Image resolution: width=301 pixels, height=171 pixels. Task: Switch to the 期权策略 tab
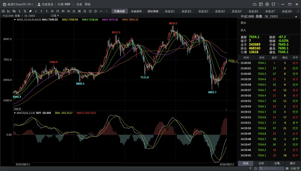(x=153, y=11)
